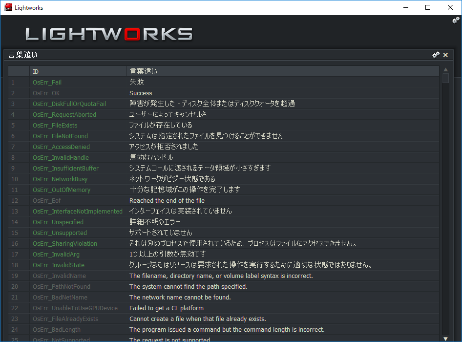
Task: Edit the 無効なハンドル wording cell
Action: pos(283,158)
